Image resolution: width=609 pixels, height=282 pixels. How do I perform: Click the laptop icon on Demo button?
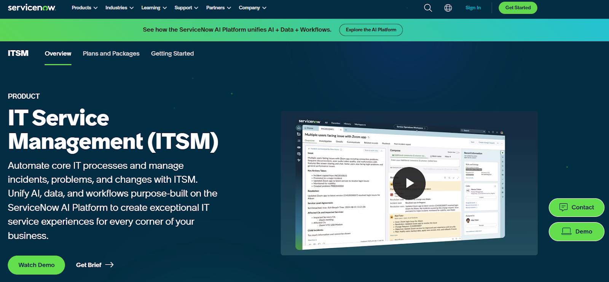coord(566,231)
